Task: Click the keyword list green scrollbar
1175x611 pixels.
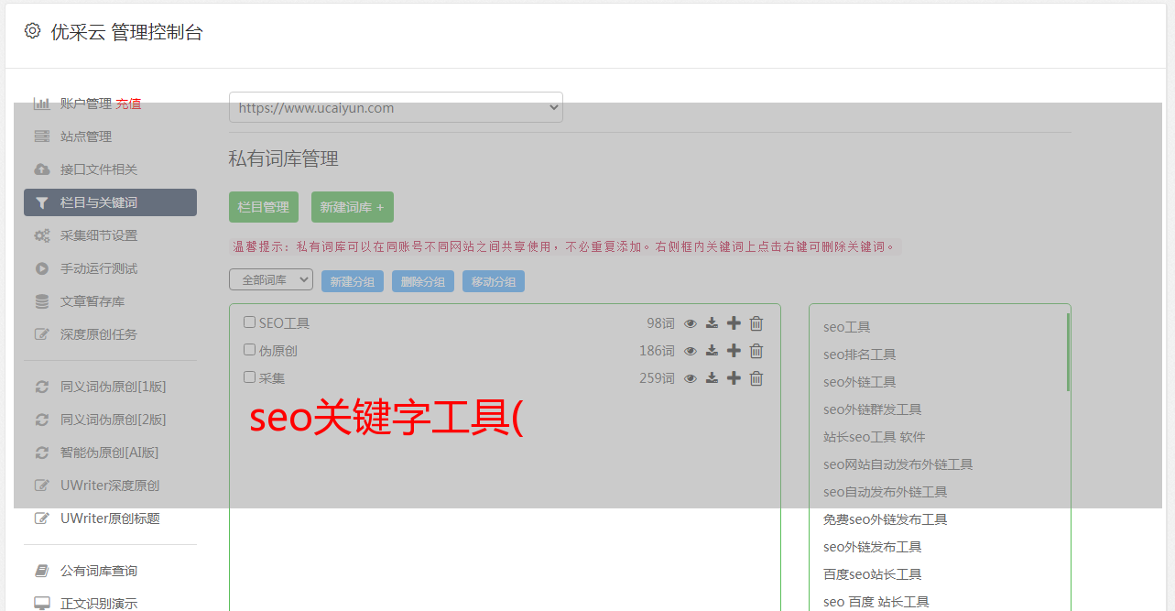Action: coord(1068,352)
